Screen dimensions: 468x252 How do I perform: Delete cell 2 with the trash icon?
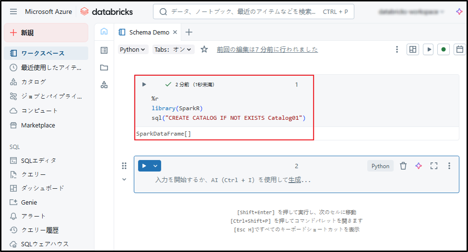(x=403, y=166)
